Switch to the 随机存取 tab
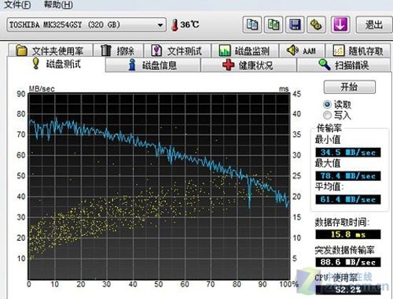Image resolution: width=393 pixels, height=299 pixels. pos(358,50)
